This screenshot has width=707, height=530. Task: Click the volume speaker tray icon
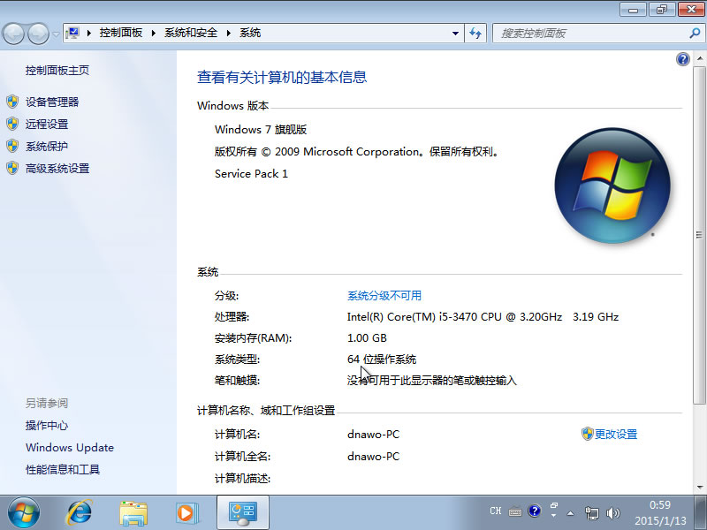pyautogui.click(x=612, y=513)
